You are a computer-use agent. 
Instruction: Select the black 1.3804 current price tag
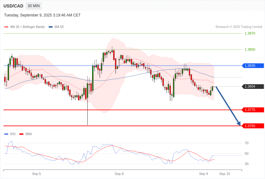click(x=253, y=86)
